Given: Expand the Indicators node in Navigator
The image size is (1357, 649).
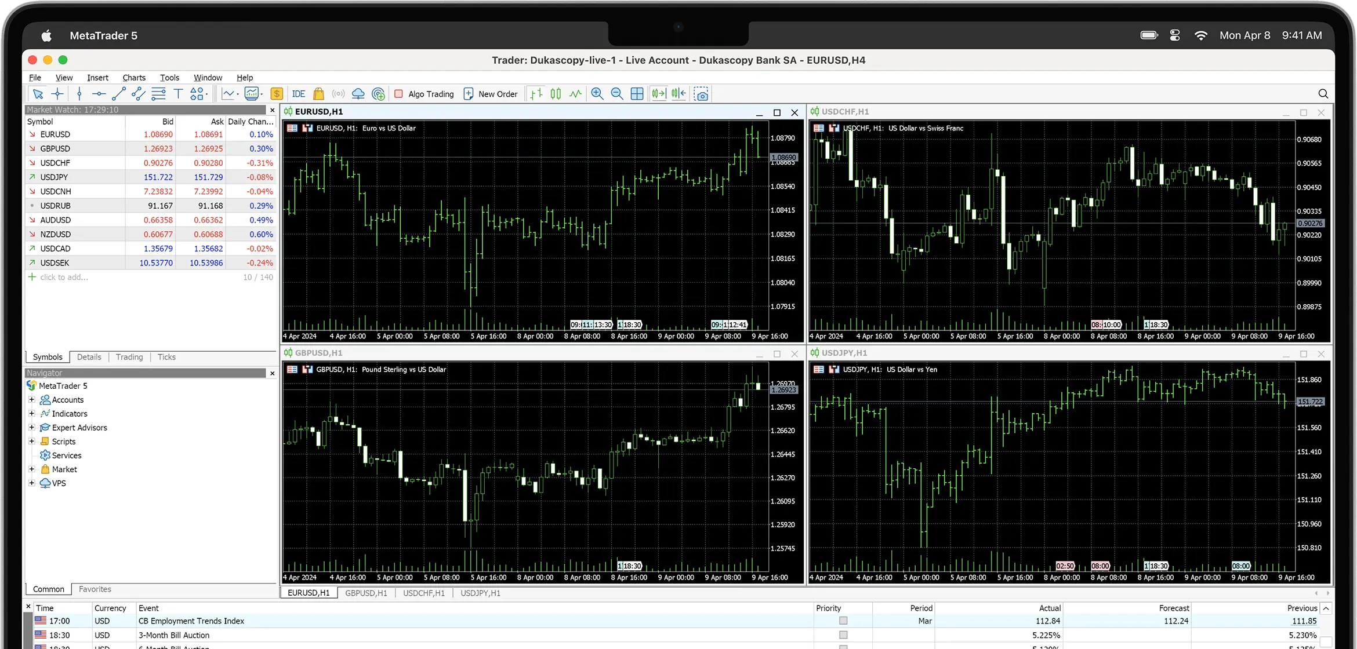Looking at the screenshot, I should tap(32, 414).
